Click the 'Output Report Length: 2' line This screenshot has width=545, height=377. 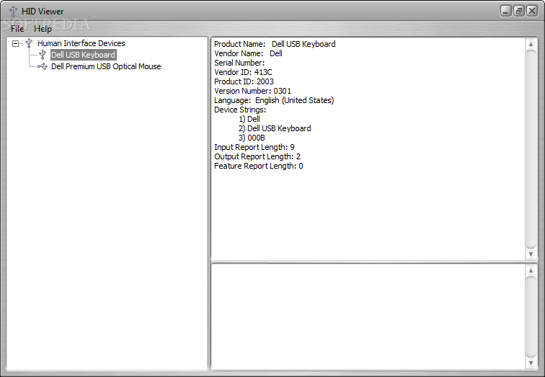click(257, 156)
